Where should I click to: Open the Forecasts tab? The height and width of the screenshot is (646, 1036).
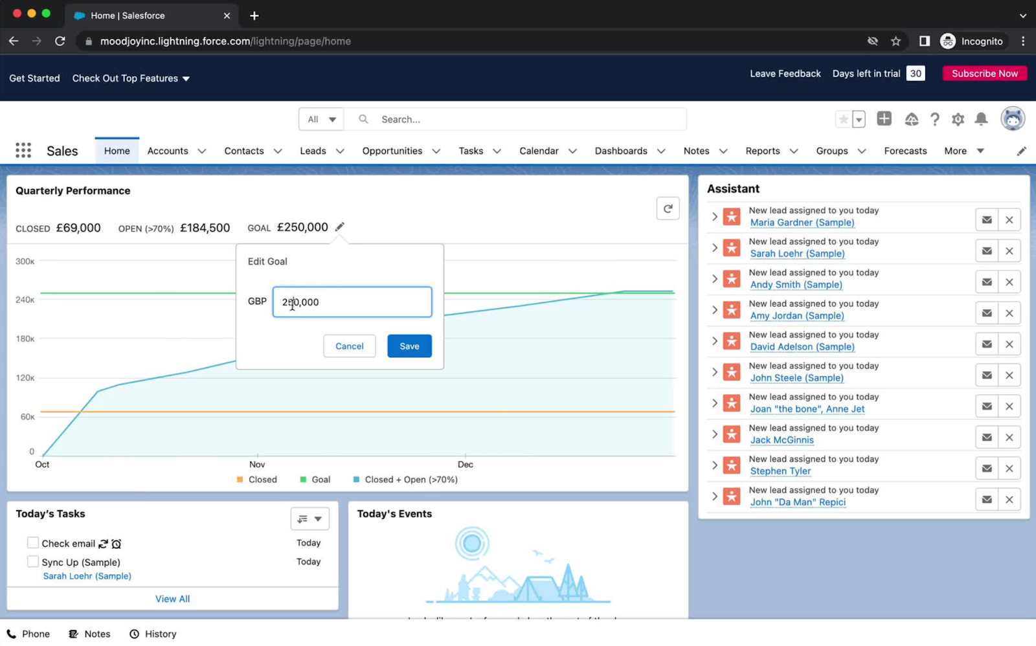tap(905, 151)
